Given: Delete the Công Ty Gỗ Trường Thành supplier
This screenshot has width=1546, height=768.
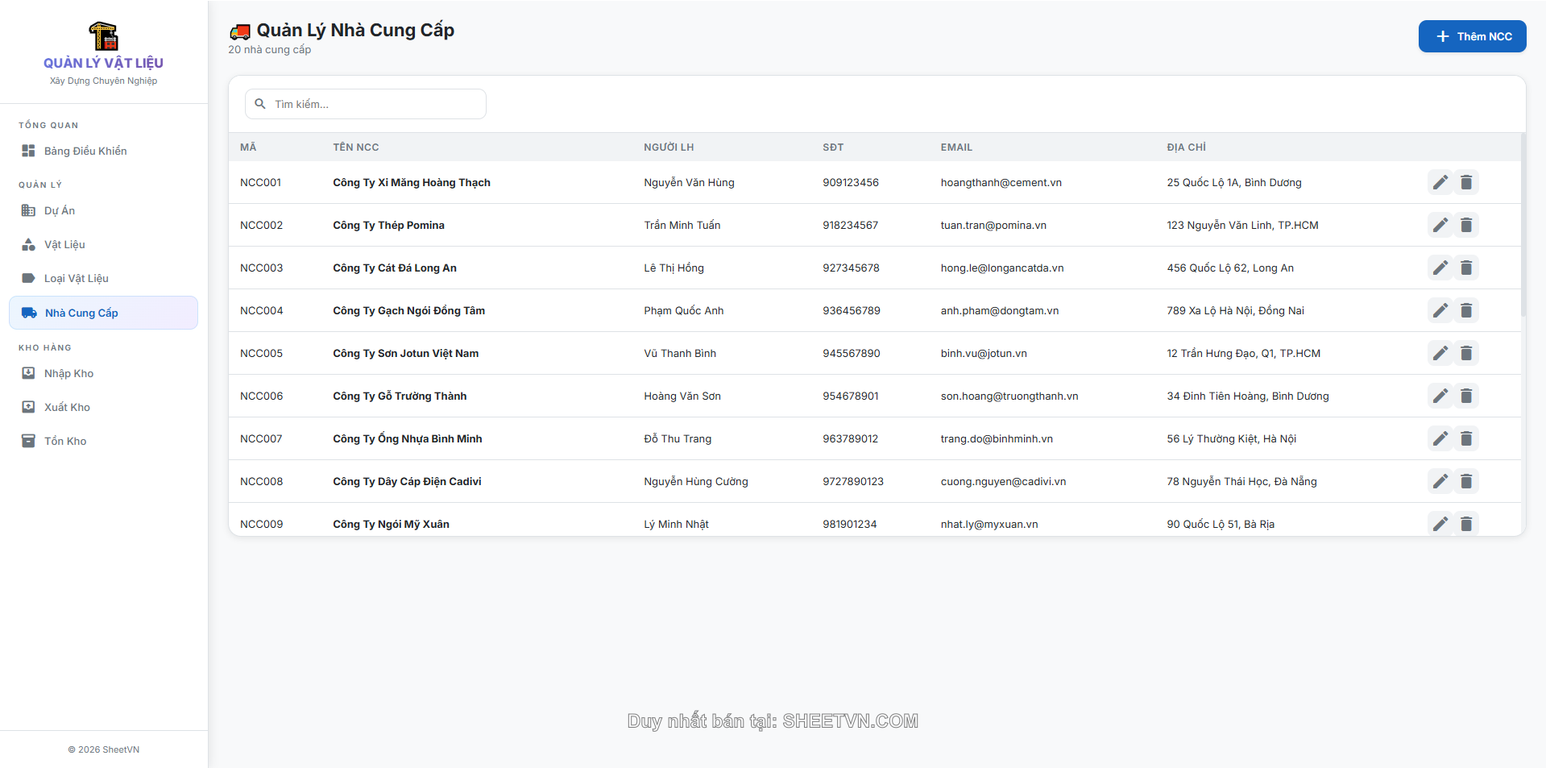Looking at the screenshot, I should pos(1466,396).
